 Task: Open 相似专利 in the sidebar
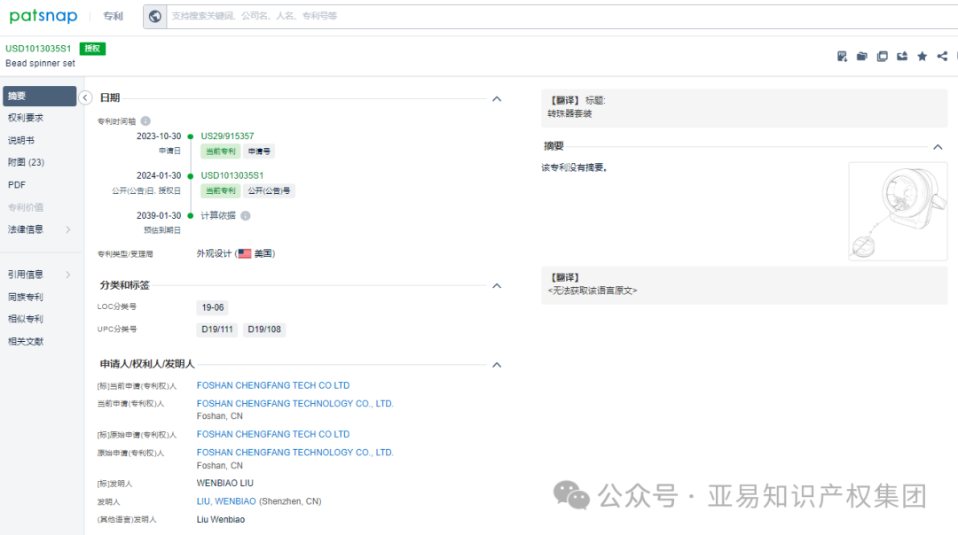click(x=26, y=319)
